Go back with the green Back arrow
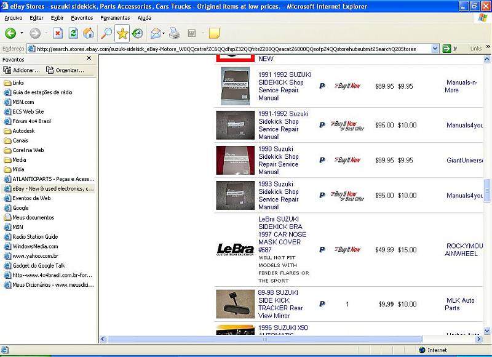 [10, 33]
